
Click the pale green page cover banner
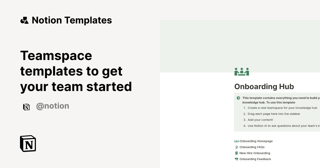point(240,46)
